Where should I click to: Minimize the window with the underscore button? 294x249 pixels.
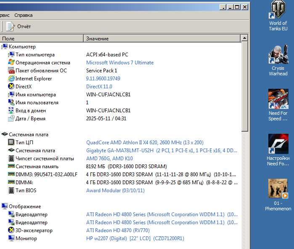click(230, 7)
